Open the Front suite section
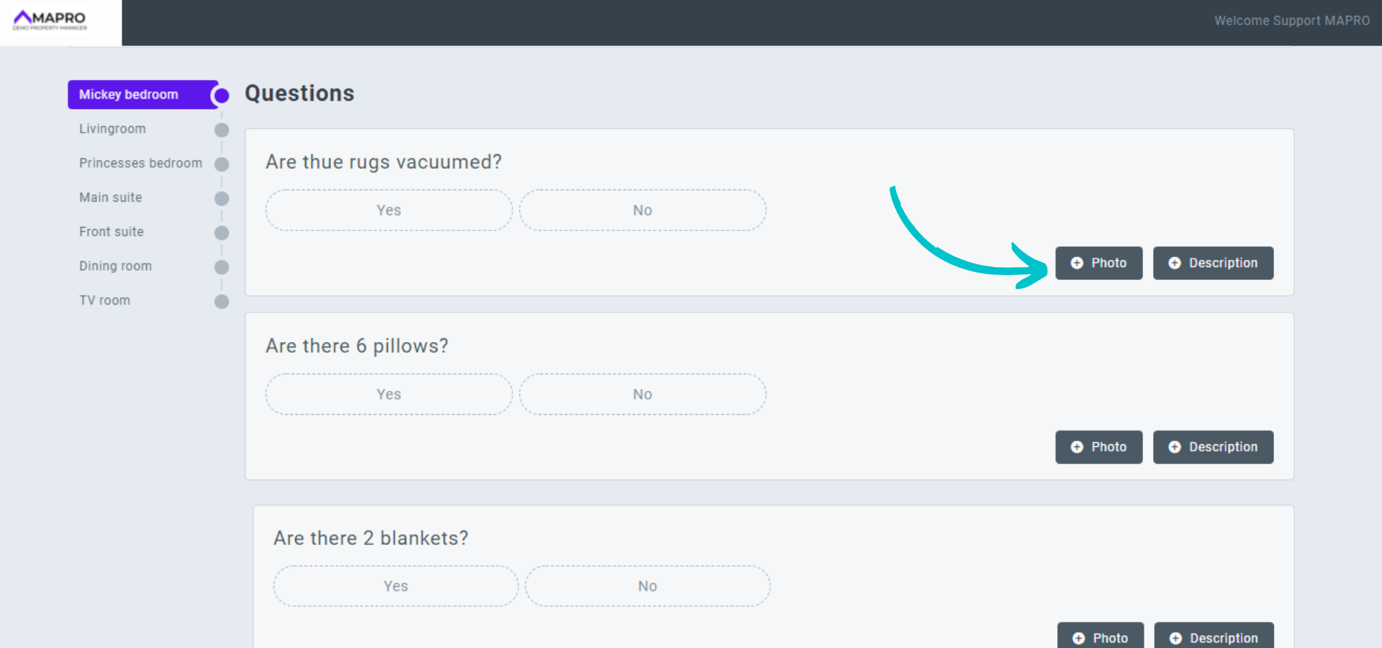 [112, 232]
